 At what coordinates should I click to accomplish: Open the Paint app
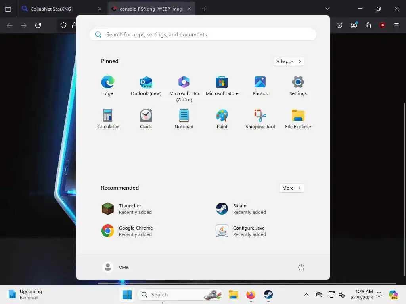point(222,119)
